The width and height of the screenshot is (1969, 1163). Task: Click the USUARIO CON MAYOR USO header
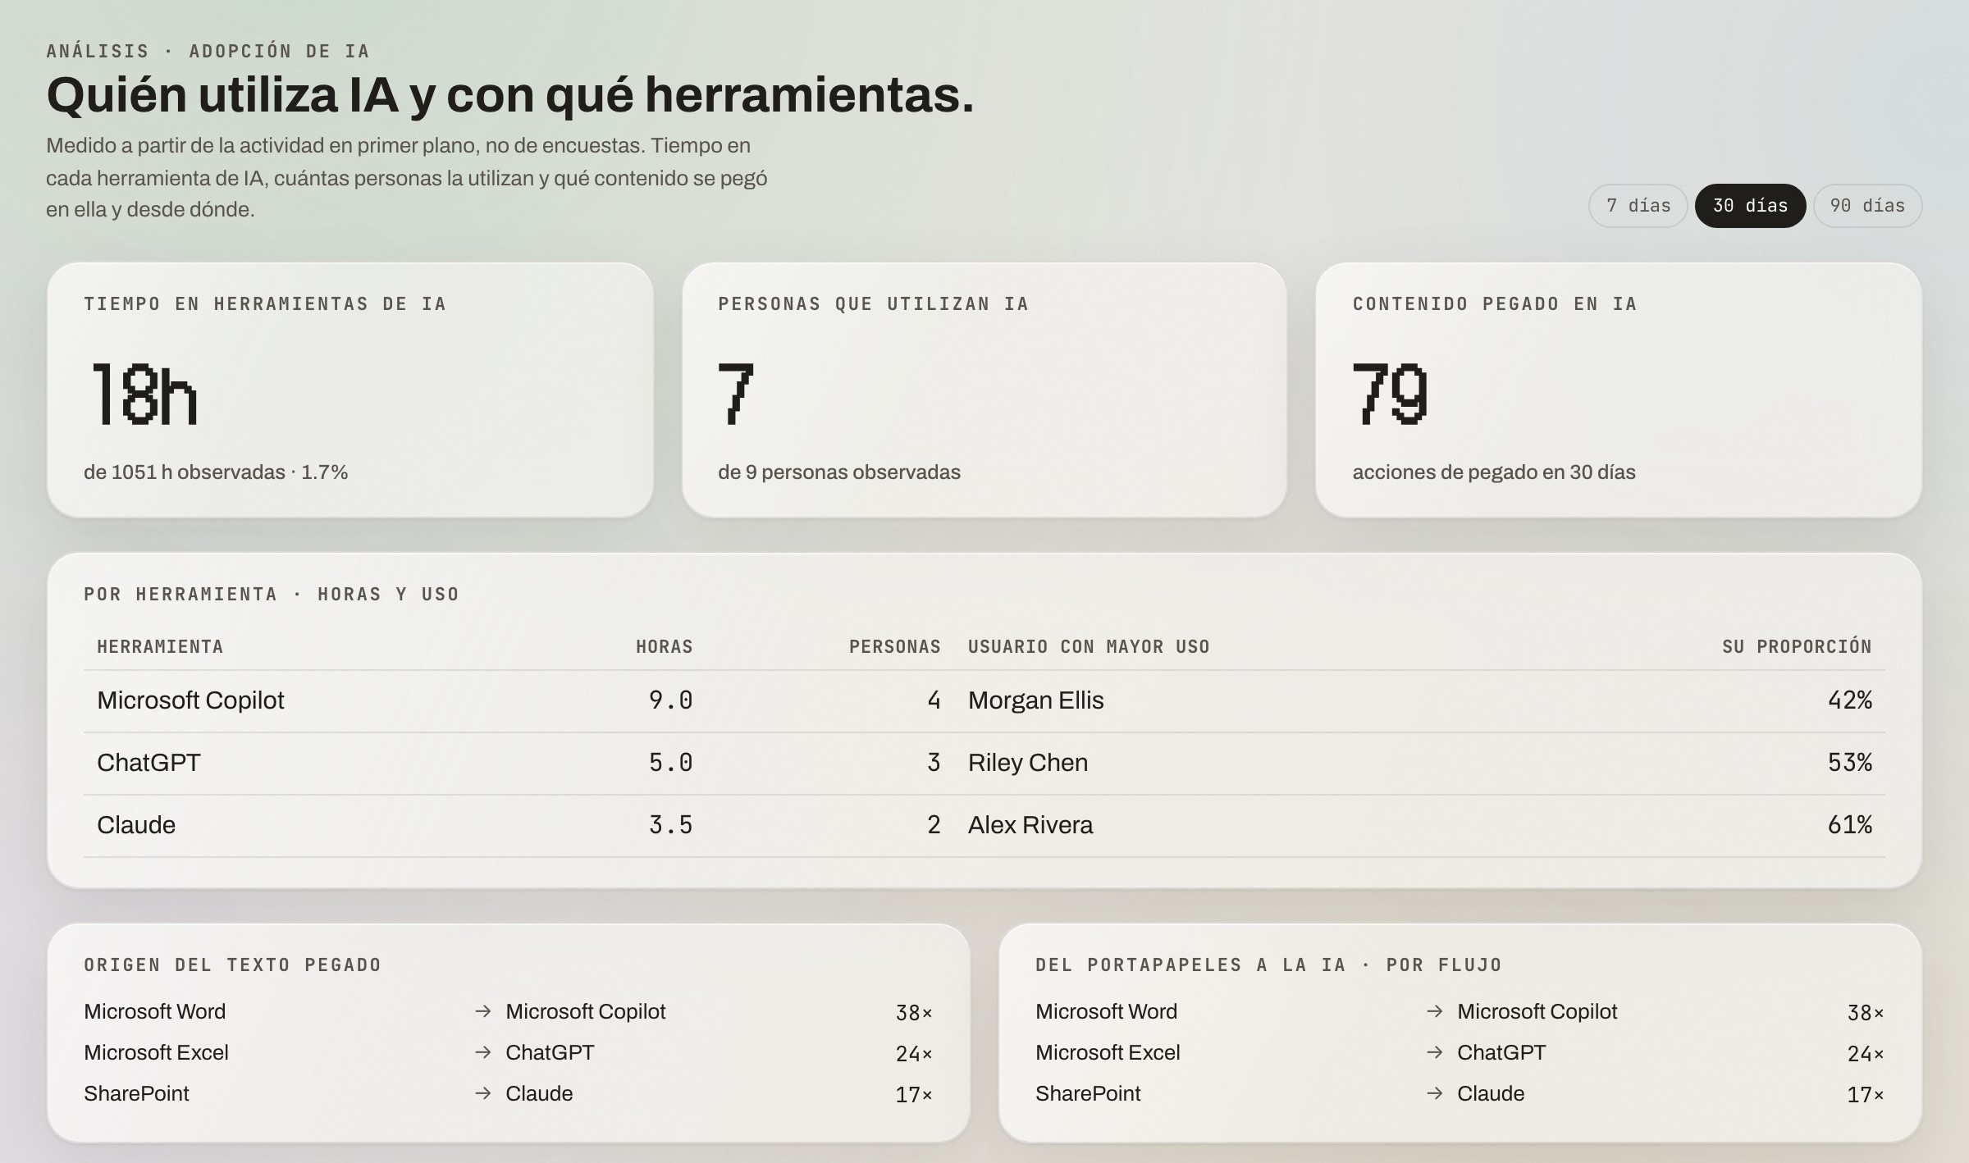(1089, 646)
